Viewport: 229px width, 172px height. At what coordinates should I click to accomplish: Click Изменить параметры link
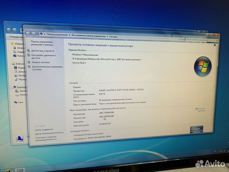201,110
